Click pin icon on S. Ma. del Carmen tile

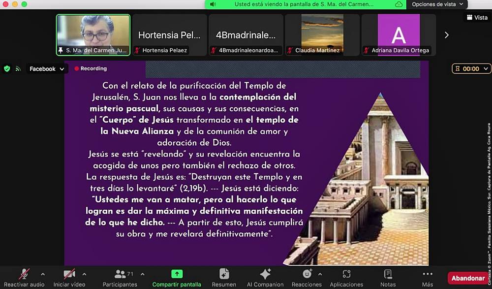pyautogui.click(x=61, y=50)
